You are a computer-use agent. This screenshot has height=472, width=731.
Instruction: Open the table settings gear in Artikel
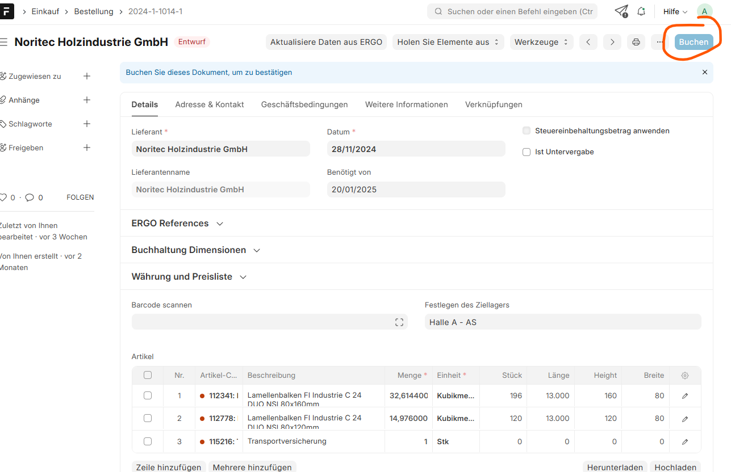[685, 376]
